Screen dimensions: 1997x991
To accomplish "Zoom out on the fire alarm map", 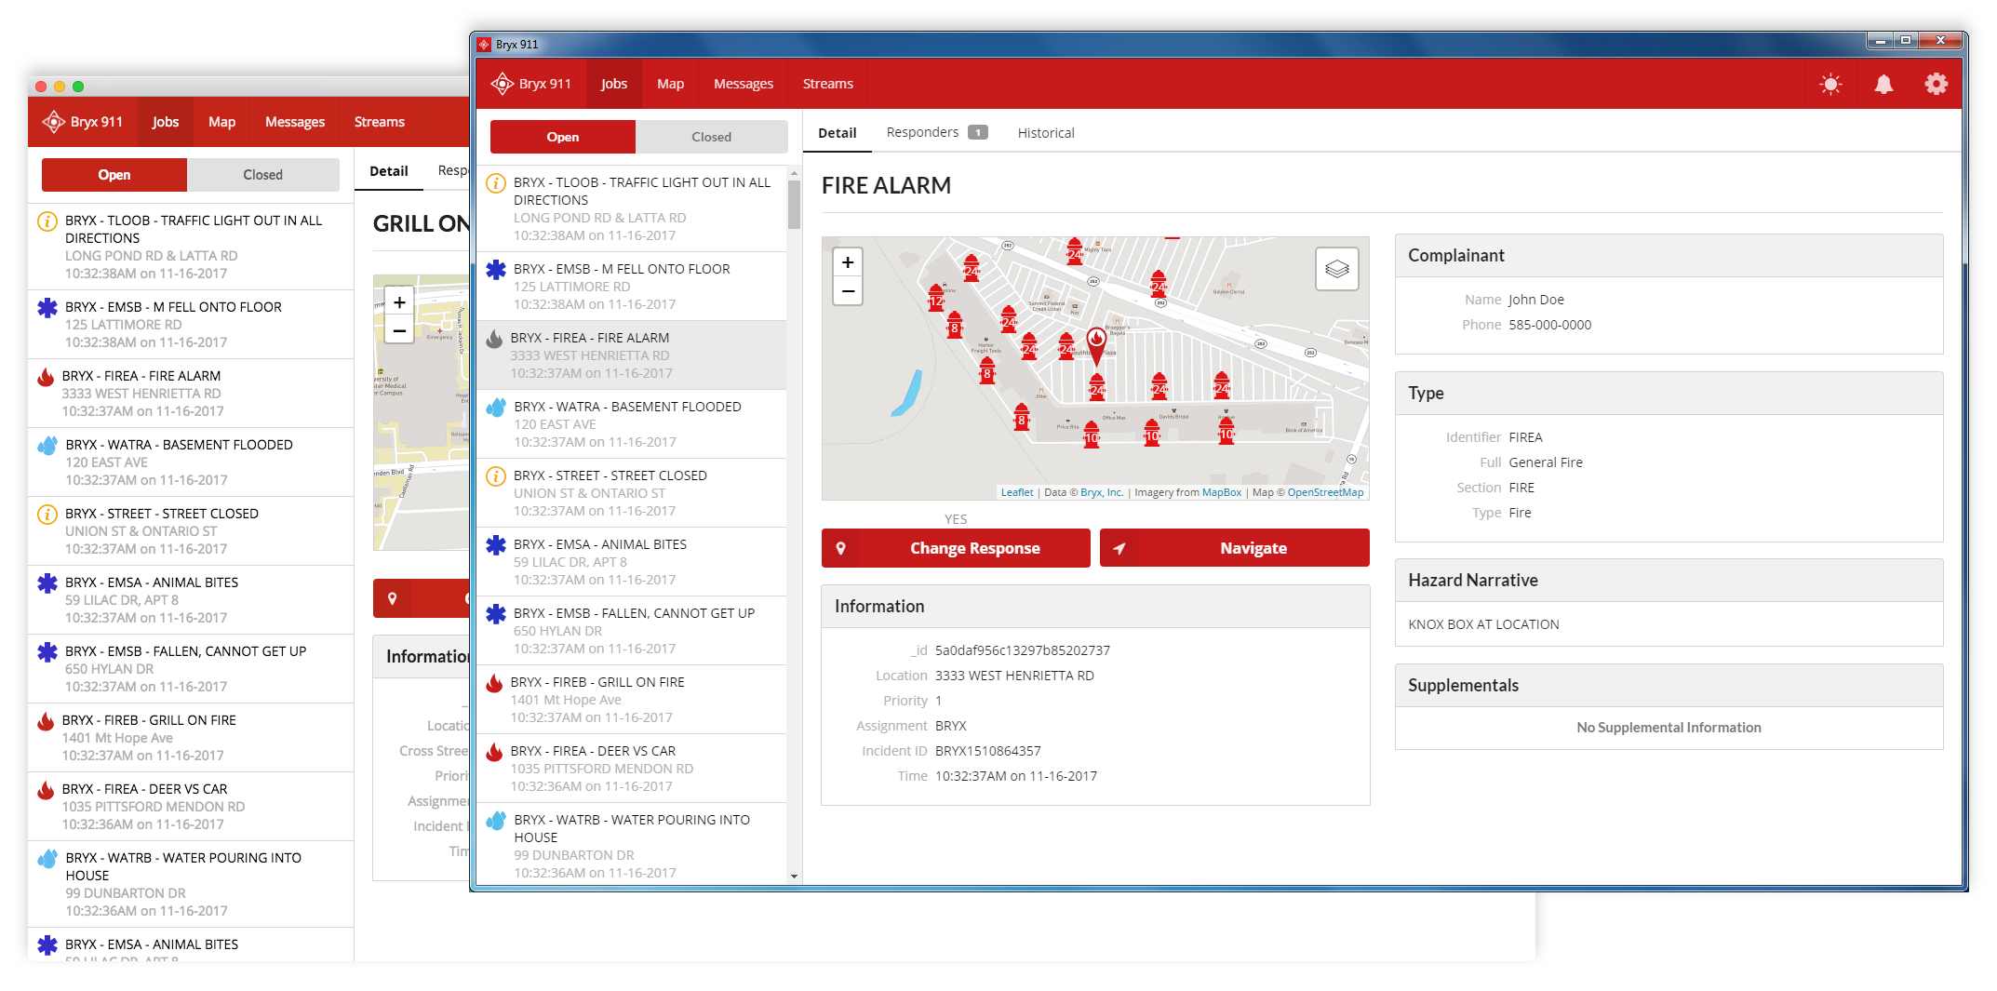I will pyautogui.click(x=847, y=291).
